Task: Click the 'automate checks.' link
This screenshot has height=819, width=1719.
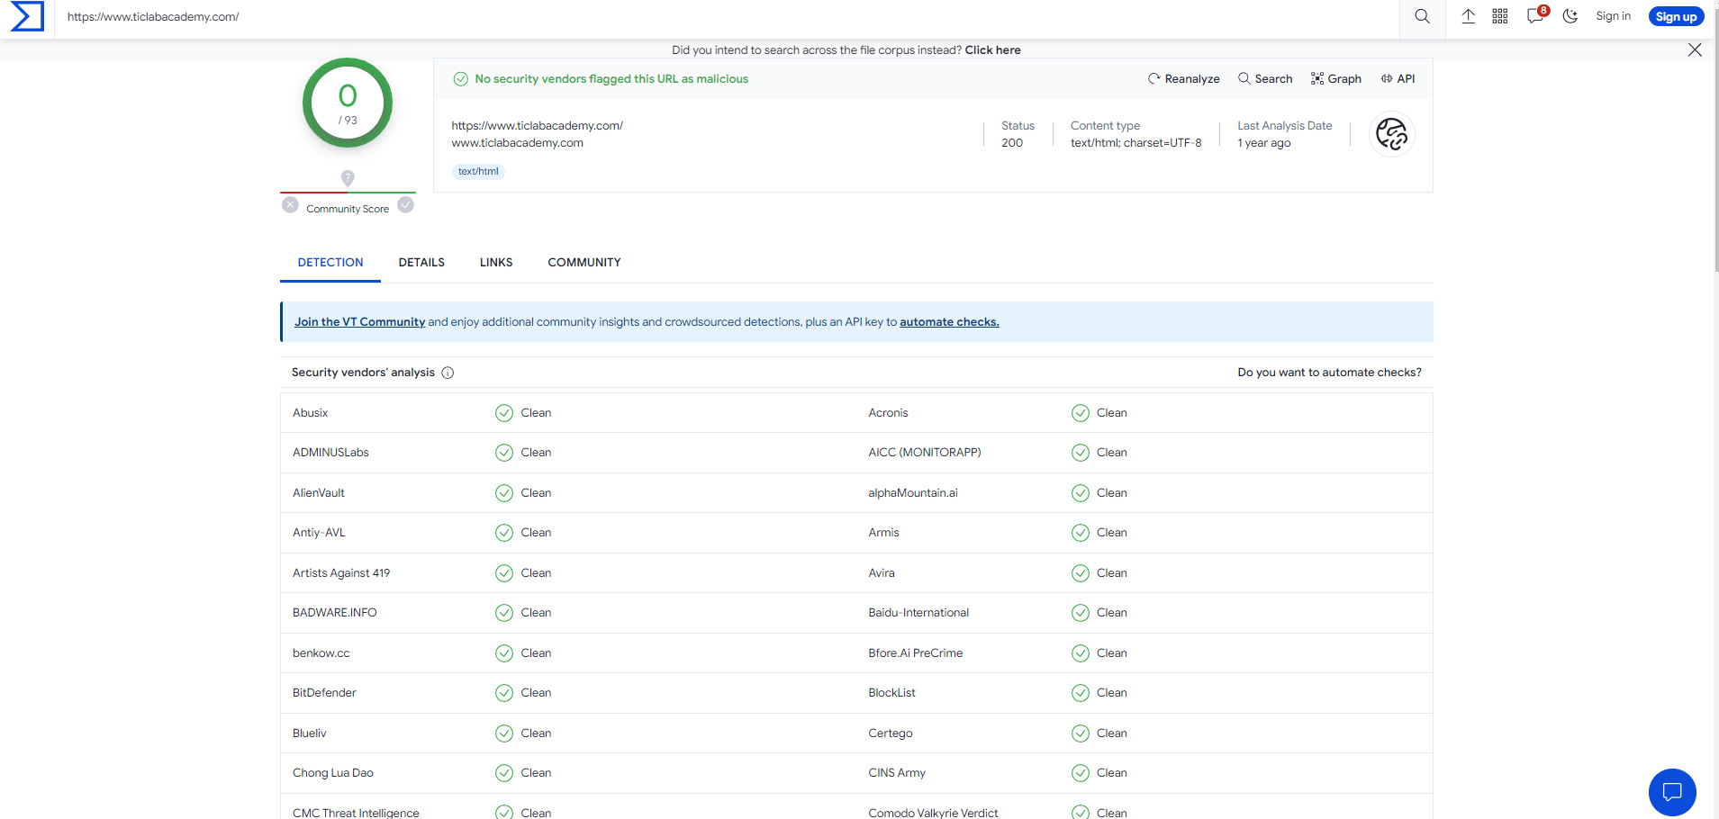Action: (x=949, y=322)
